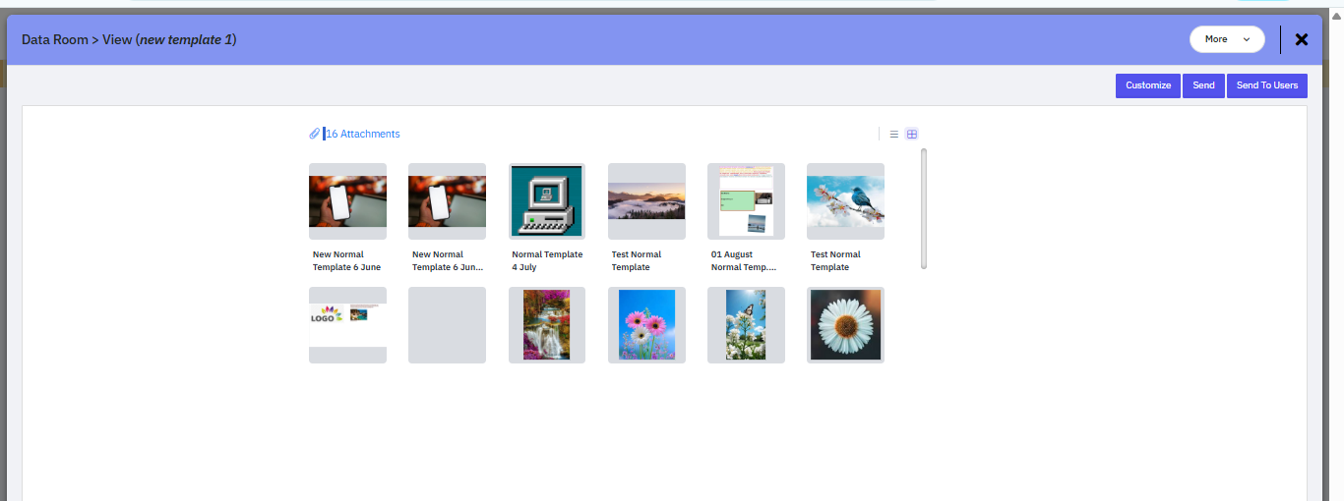1344x501 pixels.
Task: Open the blue bird thumbnail
Action: tap(845, 201)
